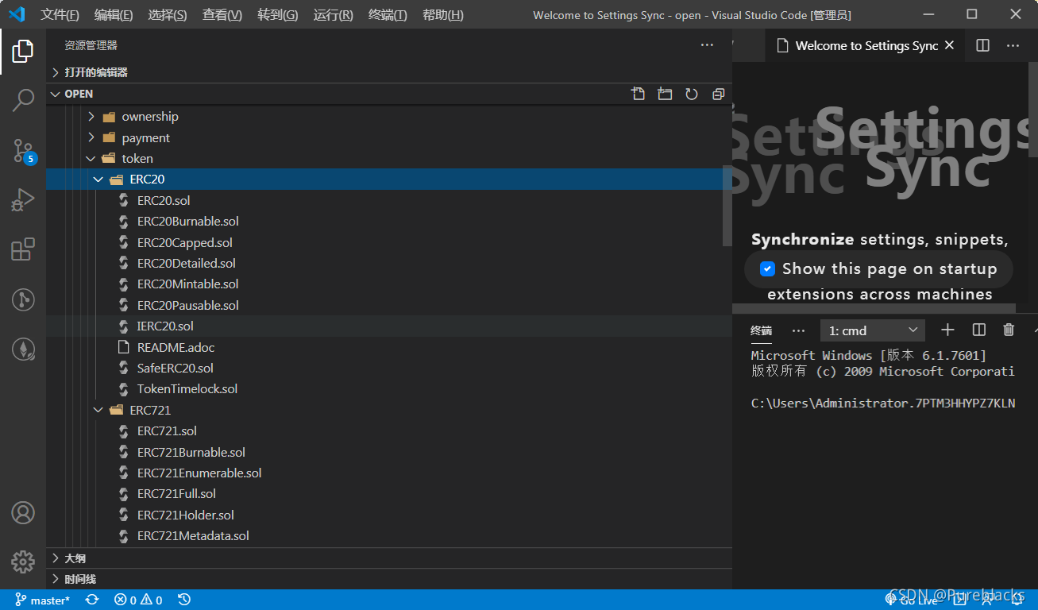Viewport: 1038px width, 610px height.
Task: Open Explorer views and more actions menu
Action: [707, 45]
